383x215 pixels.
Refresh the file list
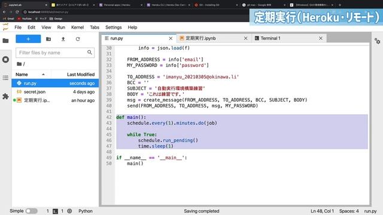[78, 39]
